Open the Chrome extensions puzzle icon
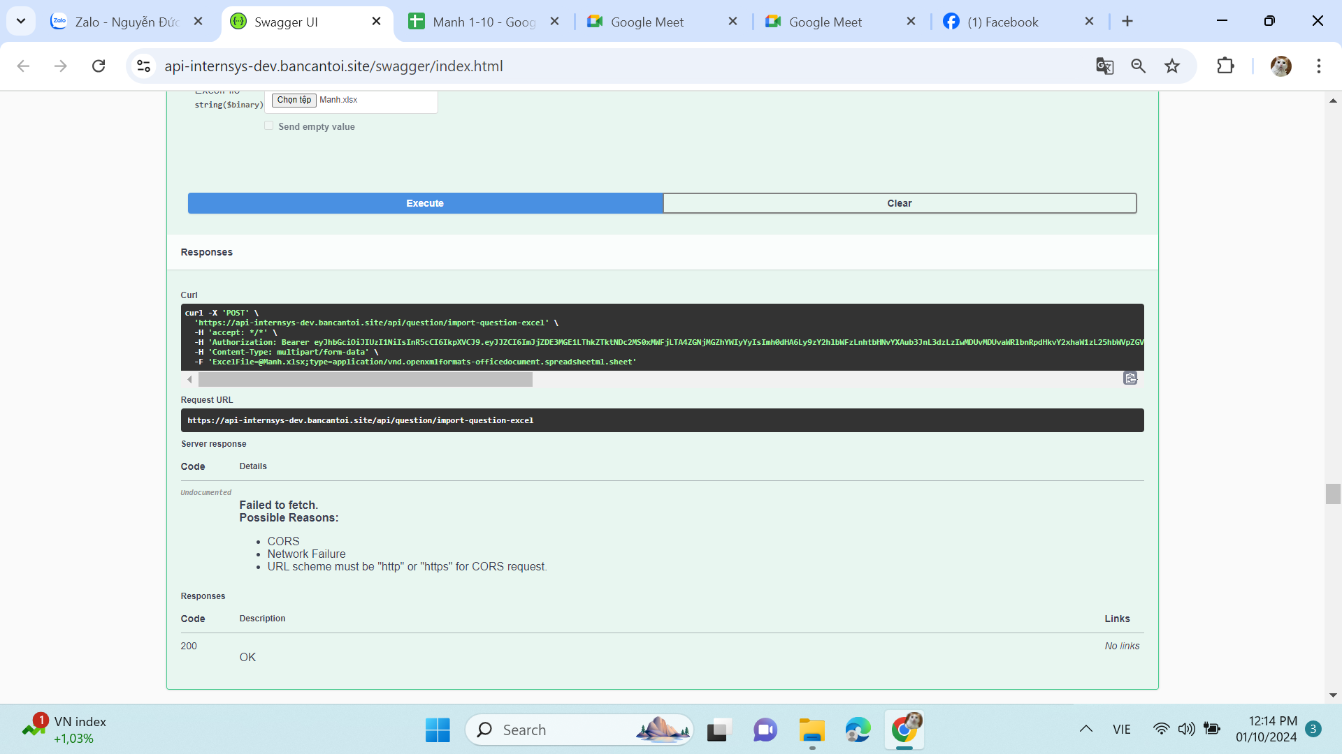This screenshot has height=754, width=1342. (1225, 66)
